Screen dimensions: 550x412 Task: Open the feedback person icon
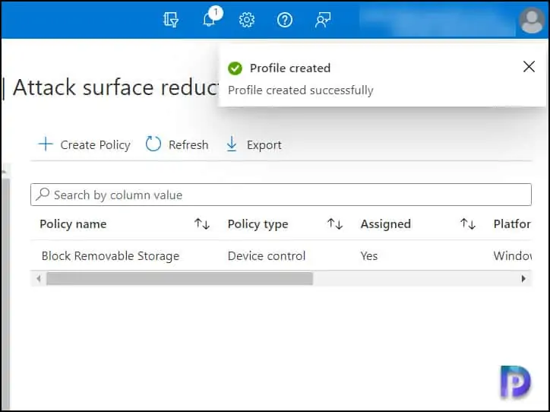[322, 20]
